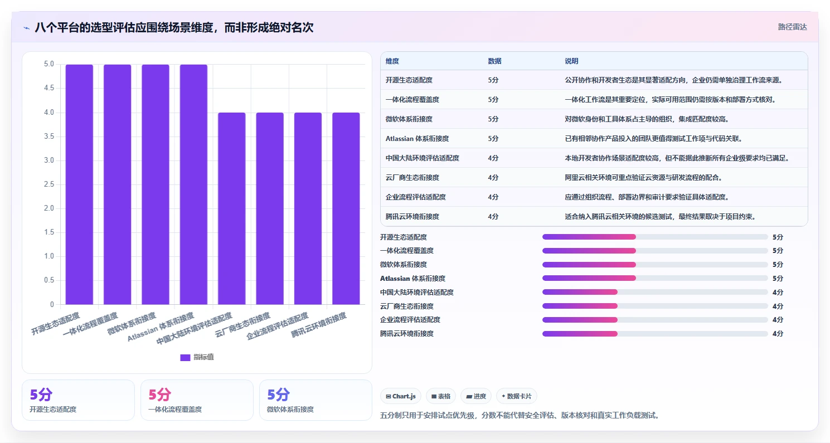Click the page title 八个平台的选型评估

(174, 27)
